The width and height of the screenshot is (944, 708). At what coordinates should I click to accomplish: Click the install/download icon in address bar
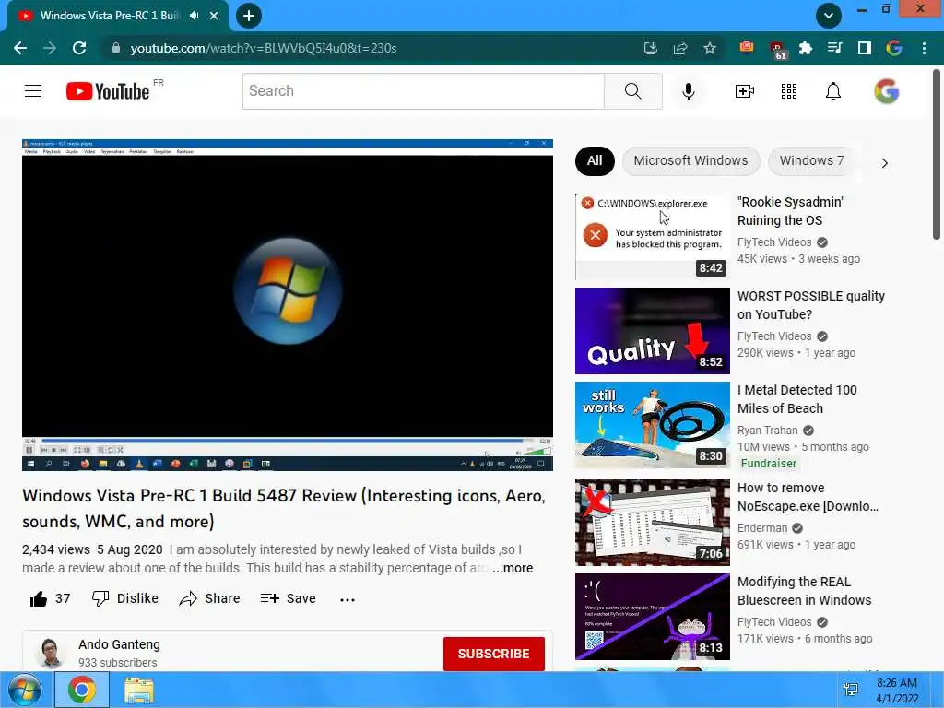click(x=650, y=48)
